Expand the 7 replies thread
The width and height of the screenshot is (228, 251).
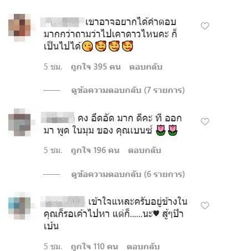(128, 90)
